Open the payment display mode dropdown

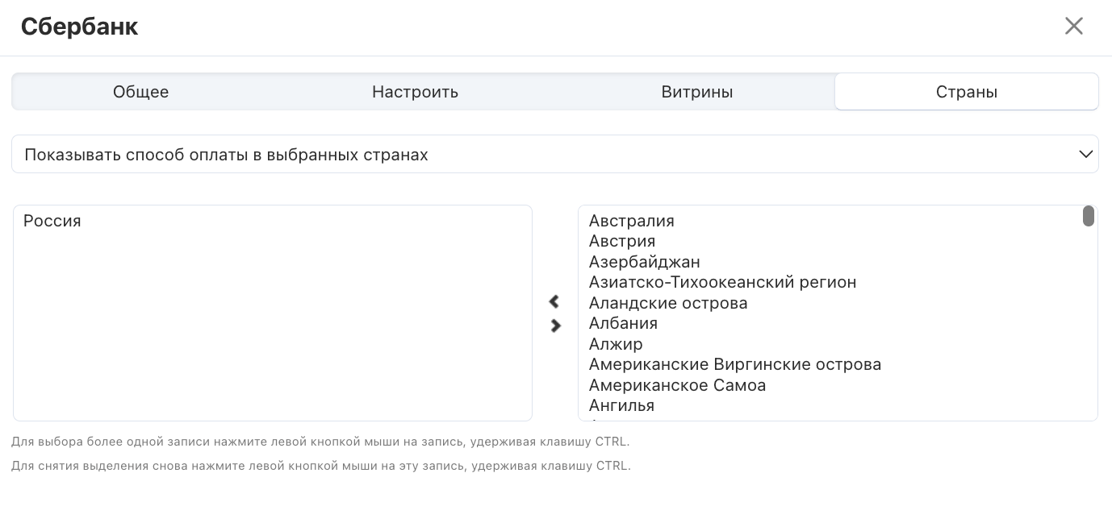[x=554, y=154]
